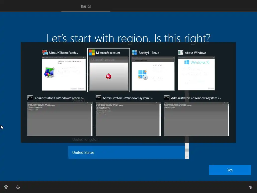The height and width of the screenshot is (193, 257).
Task: Click the region list scroll down arrow
Action: click(x=187, y=157)
